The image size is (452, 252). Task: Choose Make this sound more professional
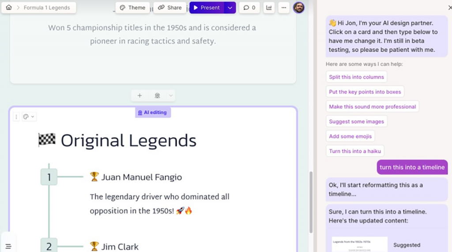pyautogui.click(x=373, y=107)
